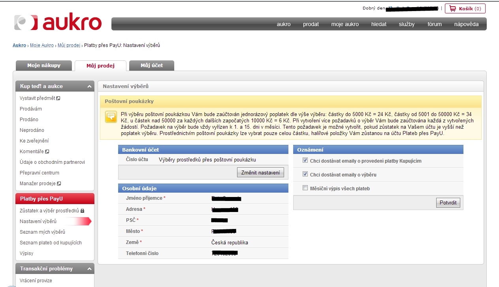This screenshot has height=287, width=499.
Task: Open Přepravní centrum sidebar link
Action: (x=40, y=173)
